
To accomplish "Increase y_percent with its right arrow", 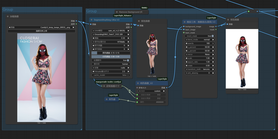I will pos(213,51).
